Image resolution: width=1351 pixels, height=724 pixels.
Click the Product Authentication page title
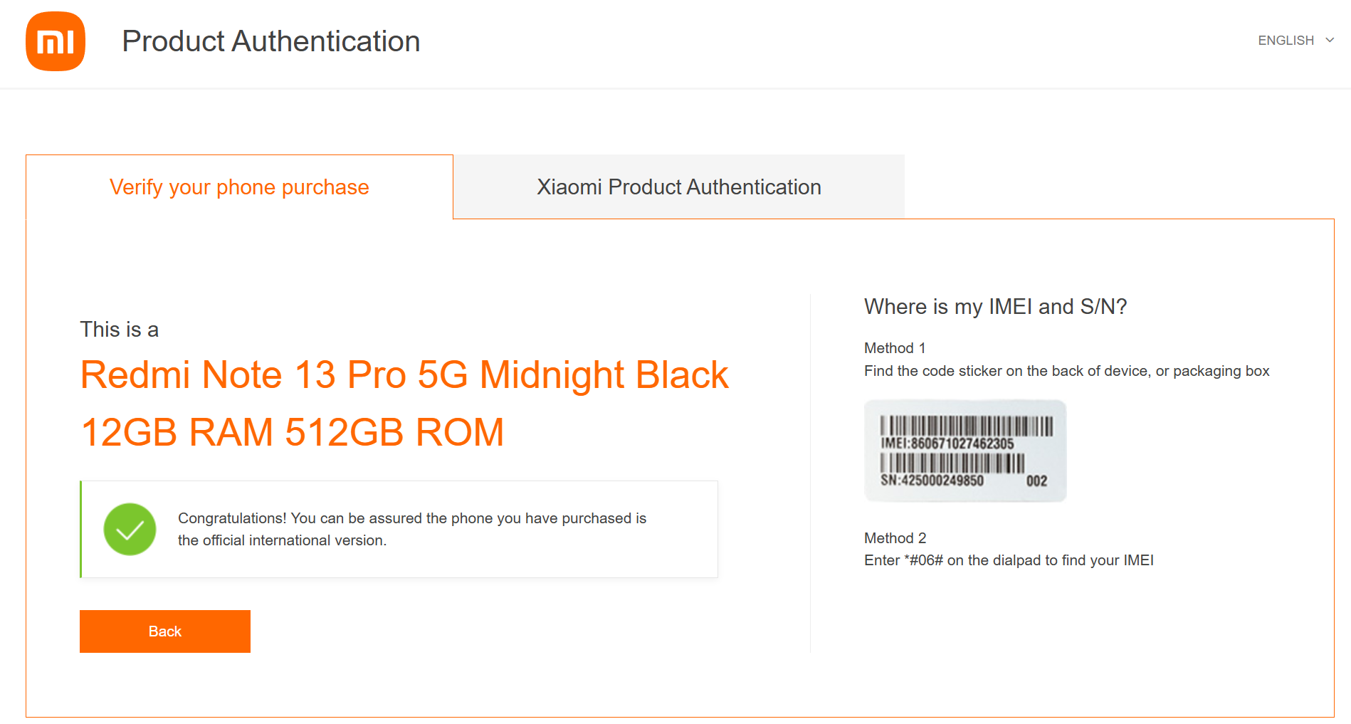click(270, 41)
